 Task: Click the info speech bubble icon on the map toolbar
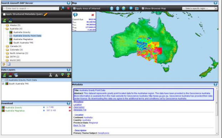click(131, 8)
